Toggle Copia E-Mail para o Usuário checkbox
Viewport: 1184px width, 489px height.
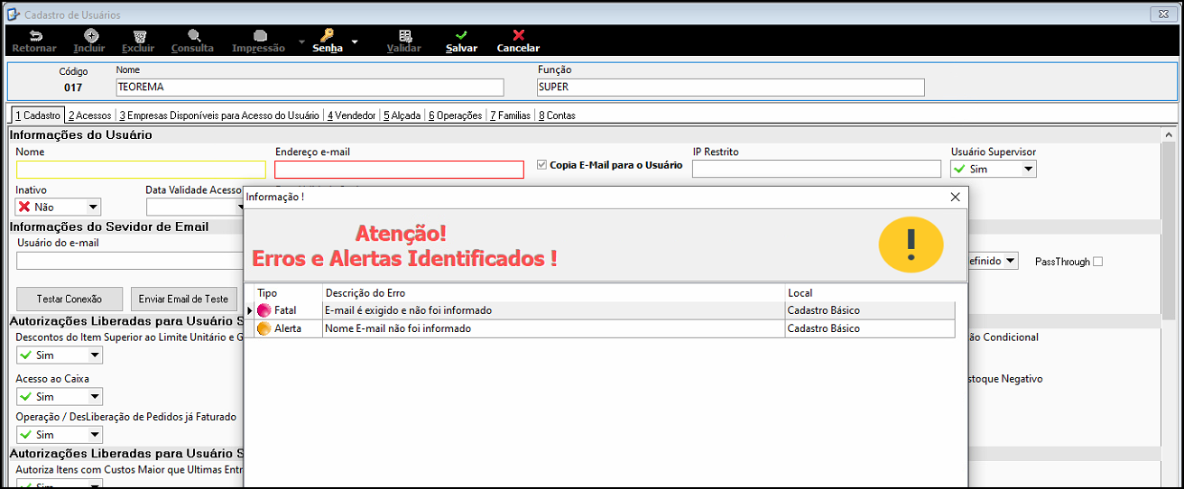(541, 165)
